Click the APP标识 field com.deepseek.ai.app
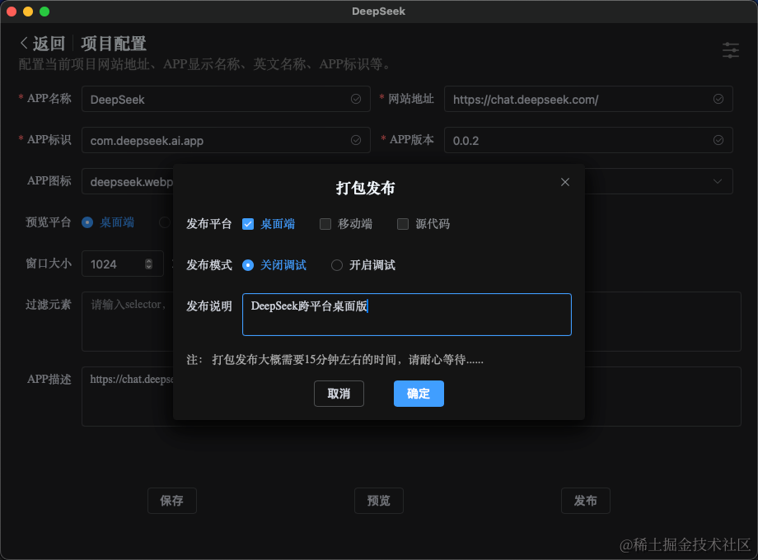 pyautogui.click(x=226, y=140)
